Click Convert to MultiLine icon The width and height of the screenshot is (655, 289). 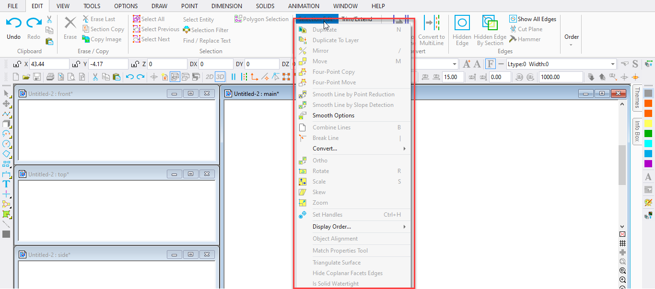[x=431, y=23]
